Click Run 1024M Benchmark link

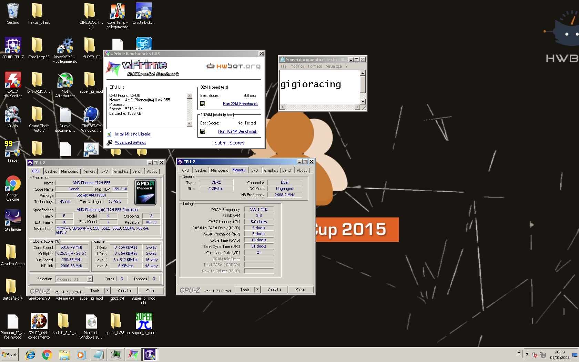(x=237, y=131)
